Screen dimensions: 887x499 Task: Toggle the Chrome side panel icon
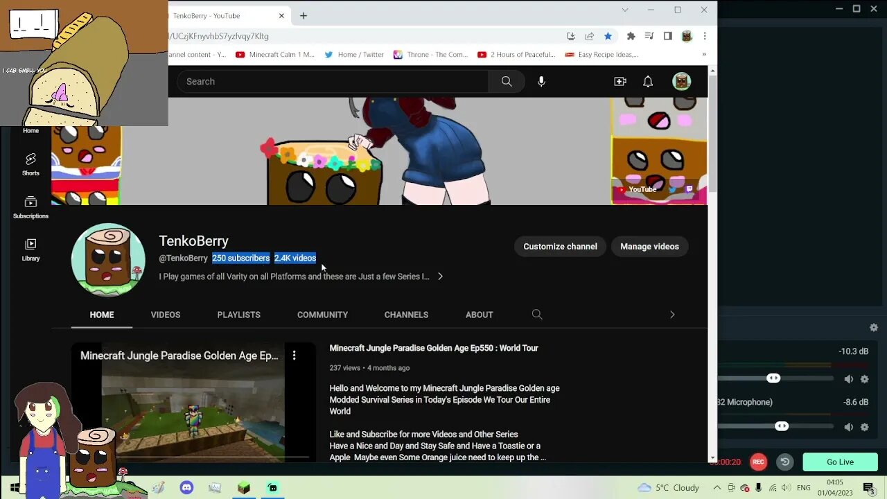[x=668, y=36]
